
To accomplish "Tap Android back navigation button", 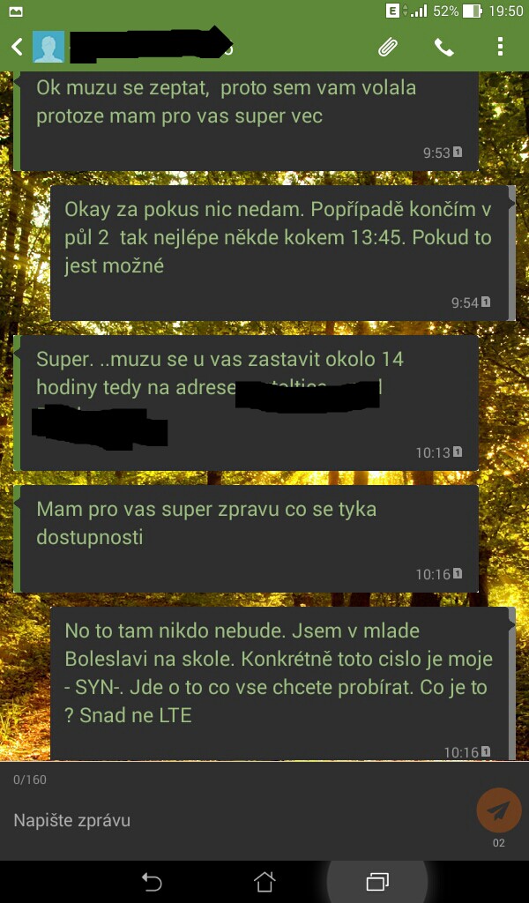I will tap(152, 882).
